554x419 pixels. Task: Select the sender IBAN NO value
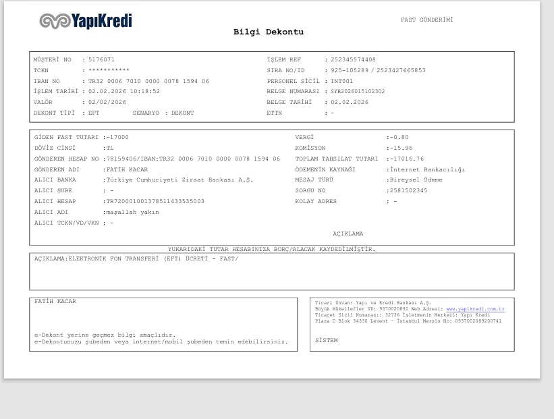point(148,81)
